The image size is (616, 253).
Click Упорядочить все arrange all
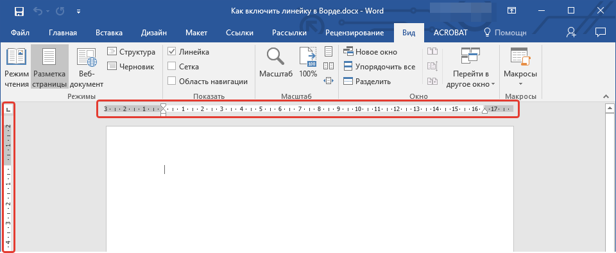click(379, 67)
